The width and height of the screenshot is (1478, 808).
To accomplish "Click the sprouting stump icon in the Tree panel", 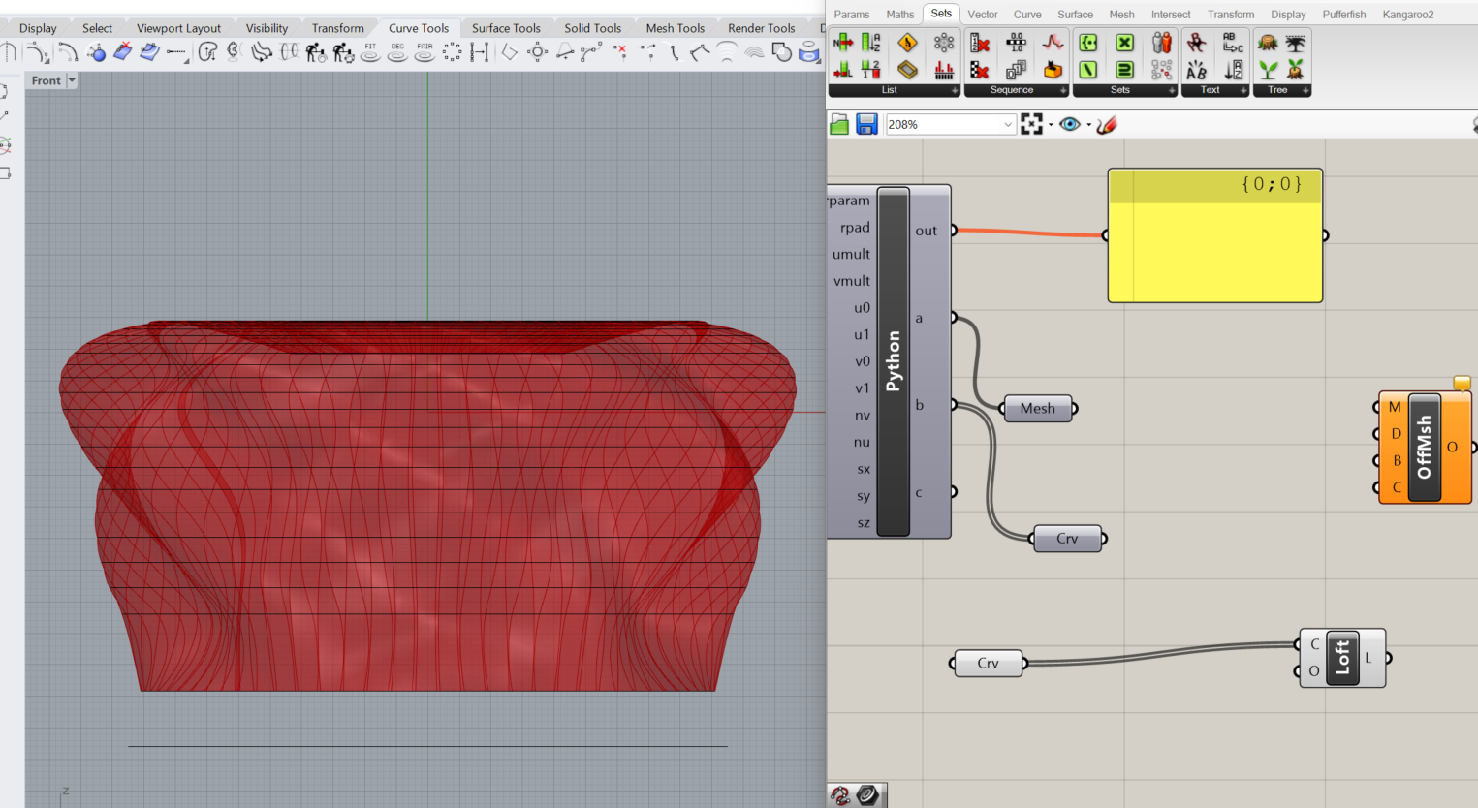I will [x=1296, y=69].
